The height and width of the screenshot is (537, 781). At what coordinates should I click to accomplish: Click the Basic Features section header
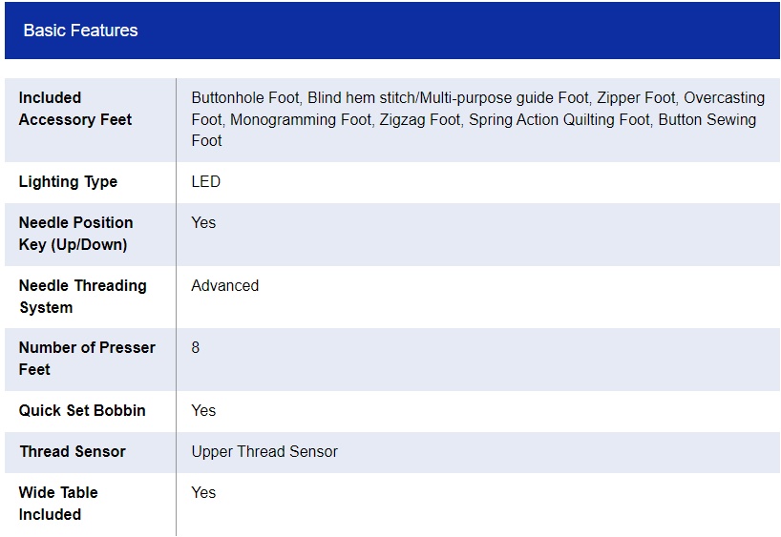tap(81, 31)
